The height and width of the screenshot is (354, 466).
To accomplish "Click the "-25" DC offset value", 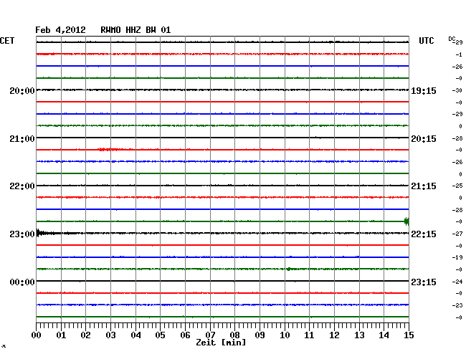I will coord(457,186).
